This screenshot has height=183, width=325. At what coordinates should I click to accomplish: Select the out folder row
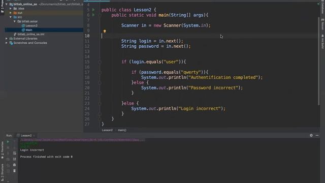coord(44,13)
